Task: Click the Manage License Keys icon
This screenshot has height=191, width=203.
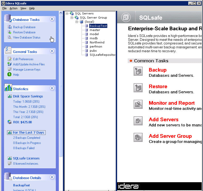Action: pyautogui.click(x=10, y=70)
